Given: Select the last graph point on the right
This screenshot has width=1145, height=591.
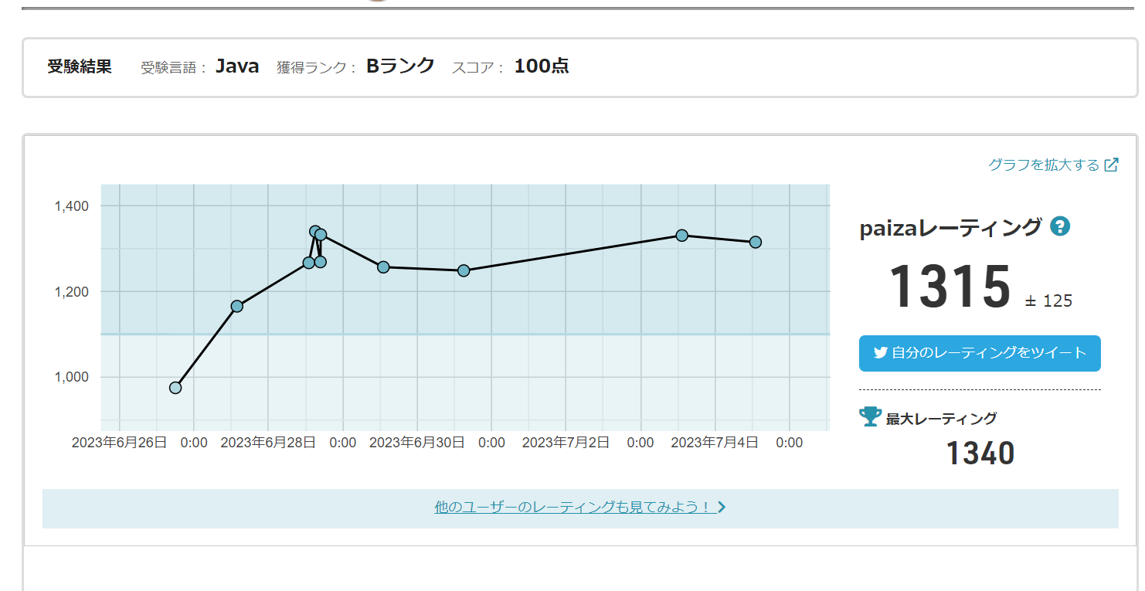Looking at the screenshot, I should coord(756,243).
